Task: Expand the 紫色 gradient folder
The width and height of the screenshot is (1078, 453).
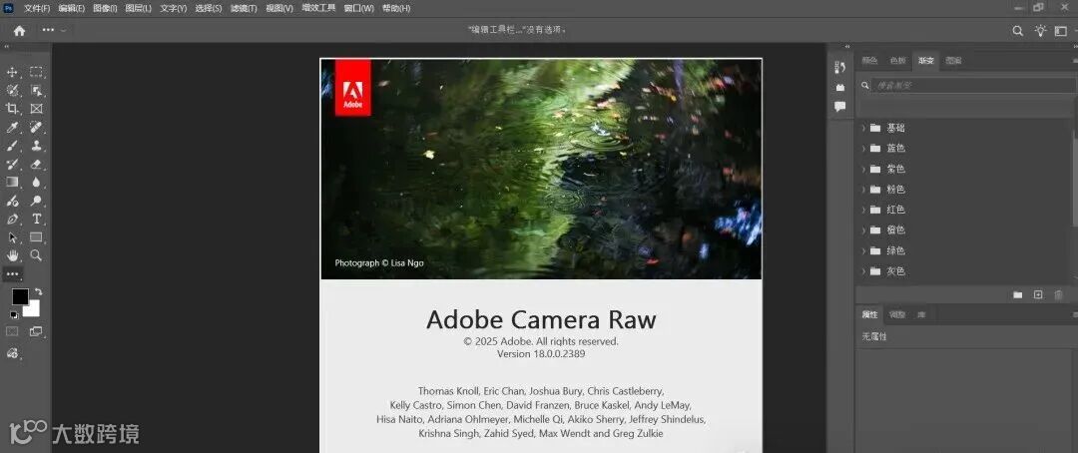Action: pos(863,169)
